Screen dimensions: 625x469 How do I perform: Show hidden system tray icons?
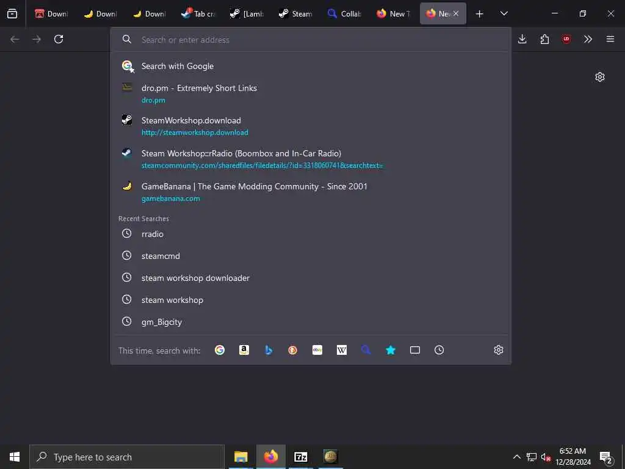coord(516,457)
